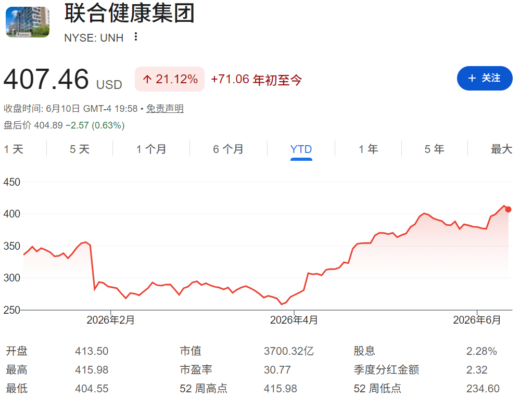This screenshot has width=520, height=397.
Task: Click the 21.12% gain badge
Action: pos(170,79)
